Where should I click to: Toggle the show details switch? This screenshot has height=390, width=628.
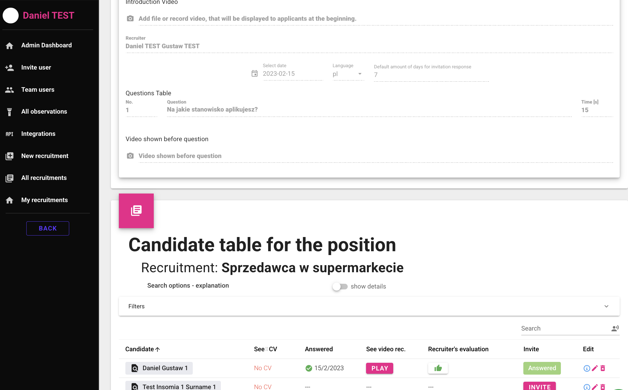(x=340, y=286)
